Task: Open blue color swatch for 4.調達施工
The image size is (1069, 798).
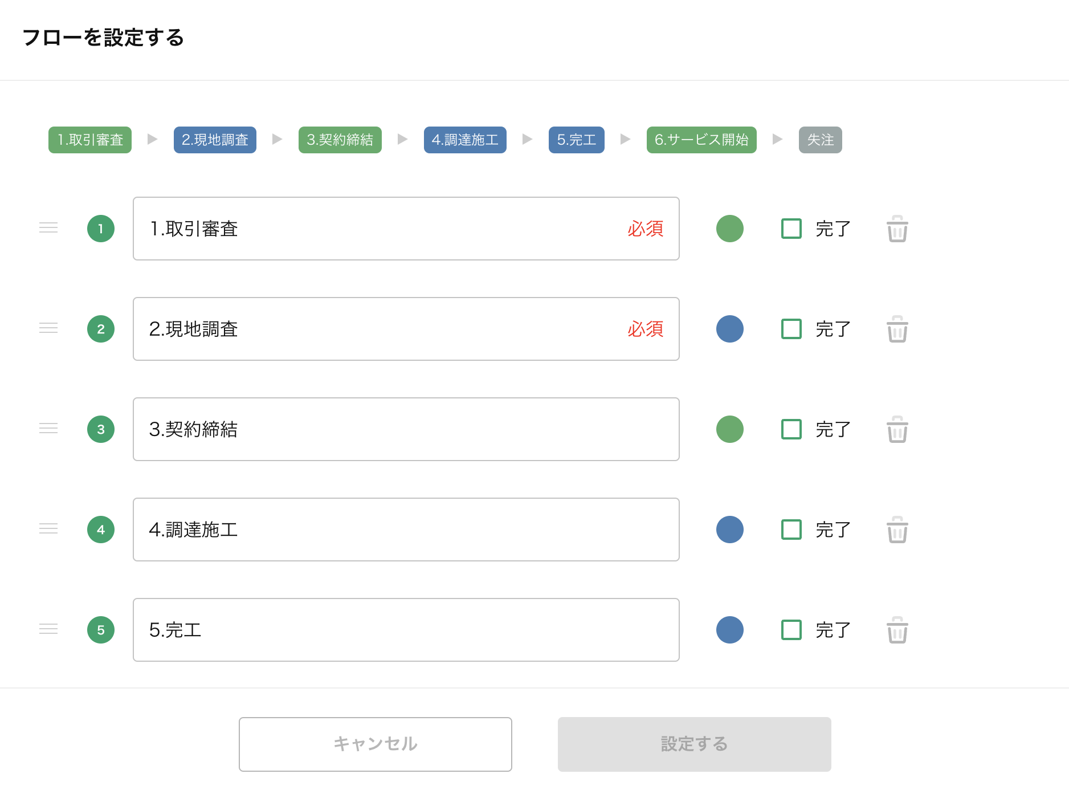Action: 729,530
